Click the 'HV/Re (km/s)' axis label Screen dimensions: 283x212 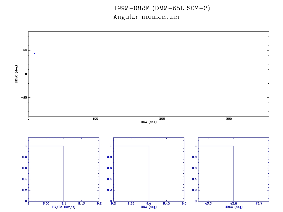64,207
